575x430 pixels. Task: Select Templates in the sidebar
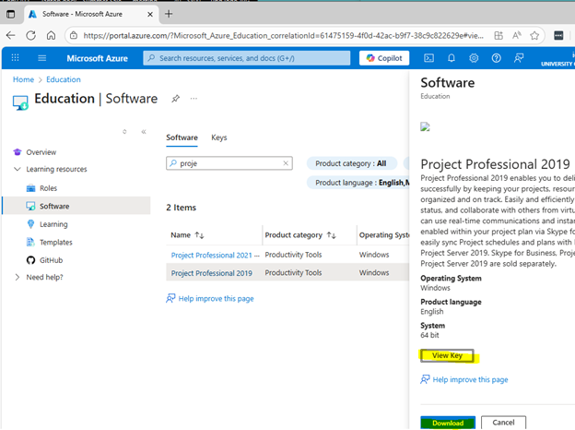point(56,242)
